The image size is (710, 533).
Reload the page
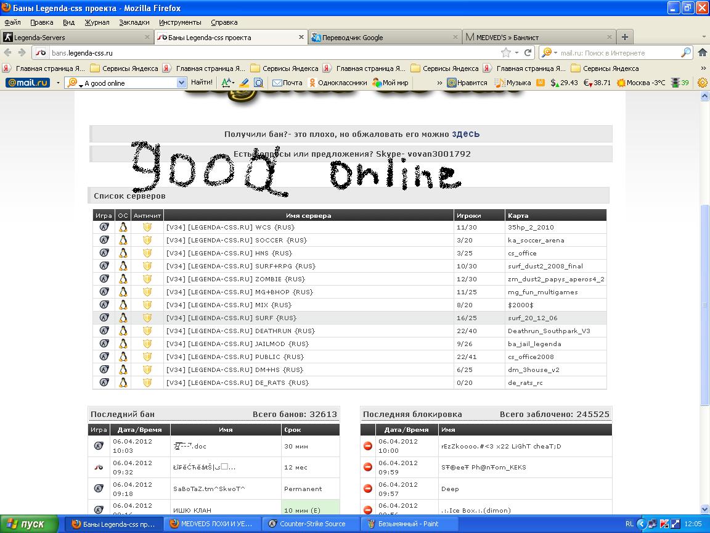(x=528, y=52)
